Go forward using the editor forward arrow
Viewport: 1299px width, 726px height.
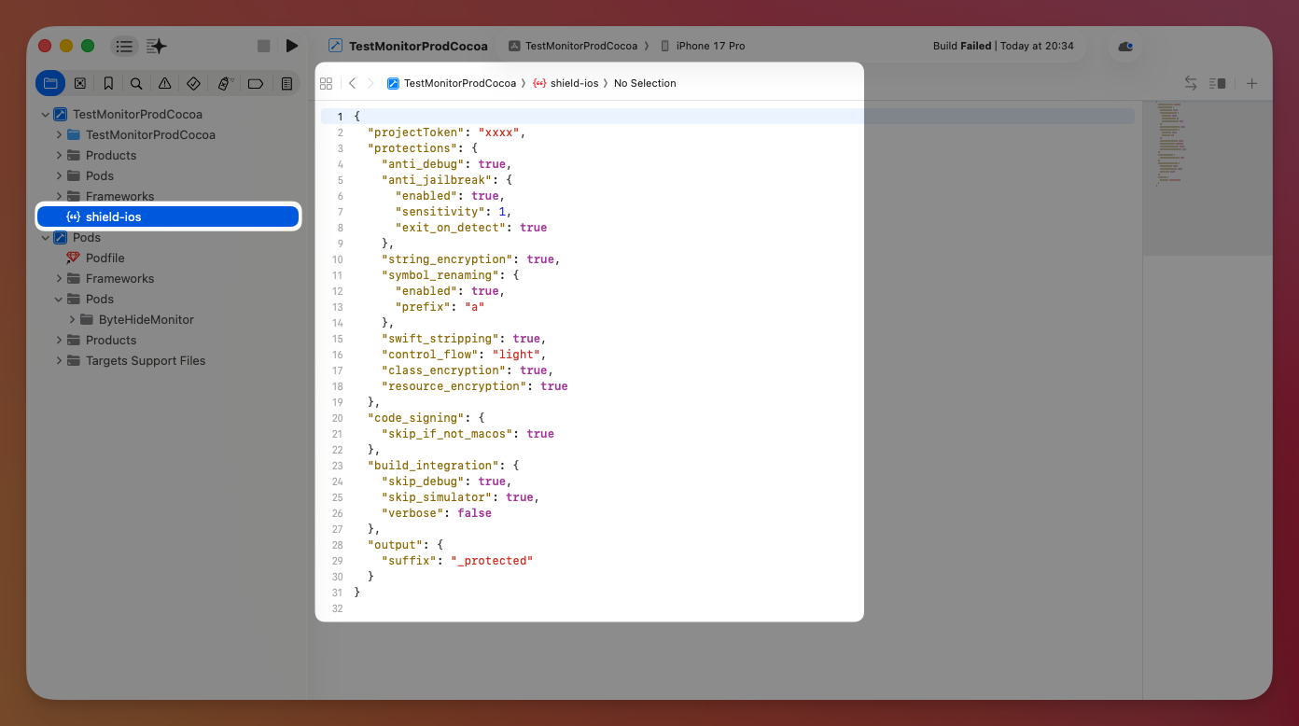click(370, 83)
